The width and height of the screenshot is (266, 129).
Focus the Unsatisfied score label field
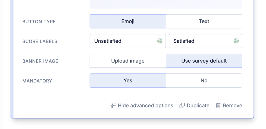pyautogui.click(x=128, y=41)
